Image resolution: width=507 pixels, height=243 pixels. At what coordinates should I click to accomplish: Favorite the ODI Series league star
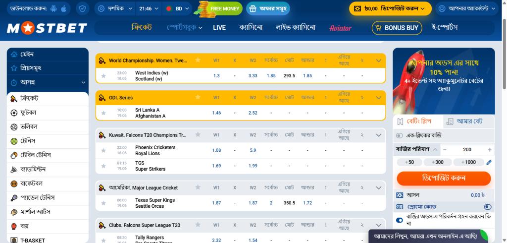198,98
